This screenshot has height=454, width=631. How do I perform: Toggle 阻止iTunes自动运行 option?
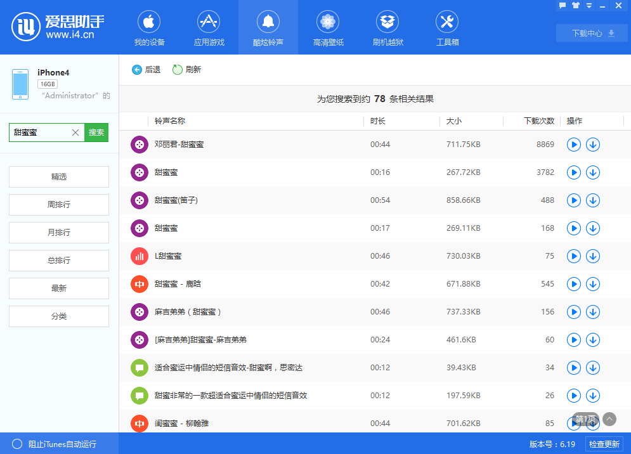coord(18,444)
